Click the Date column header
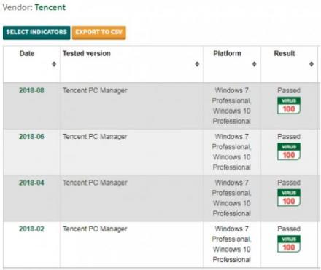 (x=27, y=53)
